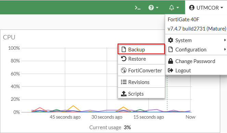
Task: Click the System gear icon
Action: 171,40
